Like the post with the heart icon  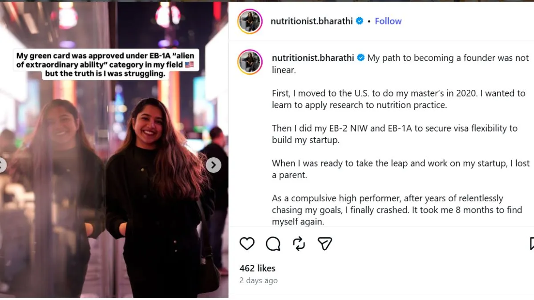[247, 244]
